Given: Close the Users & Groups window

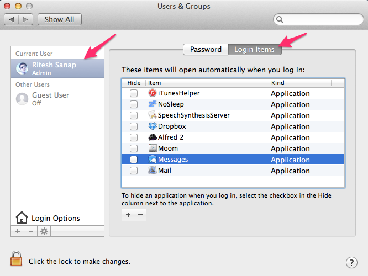Looking at the screenshot, I should 7,6.
